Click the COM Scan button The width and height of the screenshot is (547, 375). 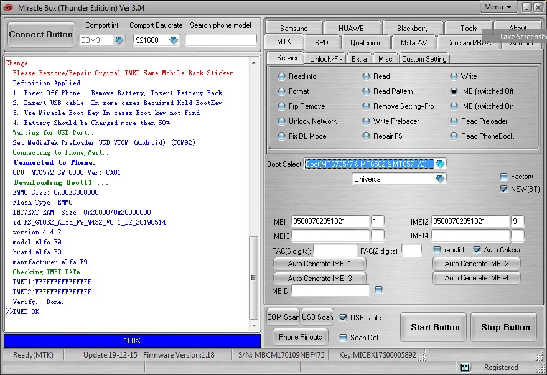283,317
